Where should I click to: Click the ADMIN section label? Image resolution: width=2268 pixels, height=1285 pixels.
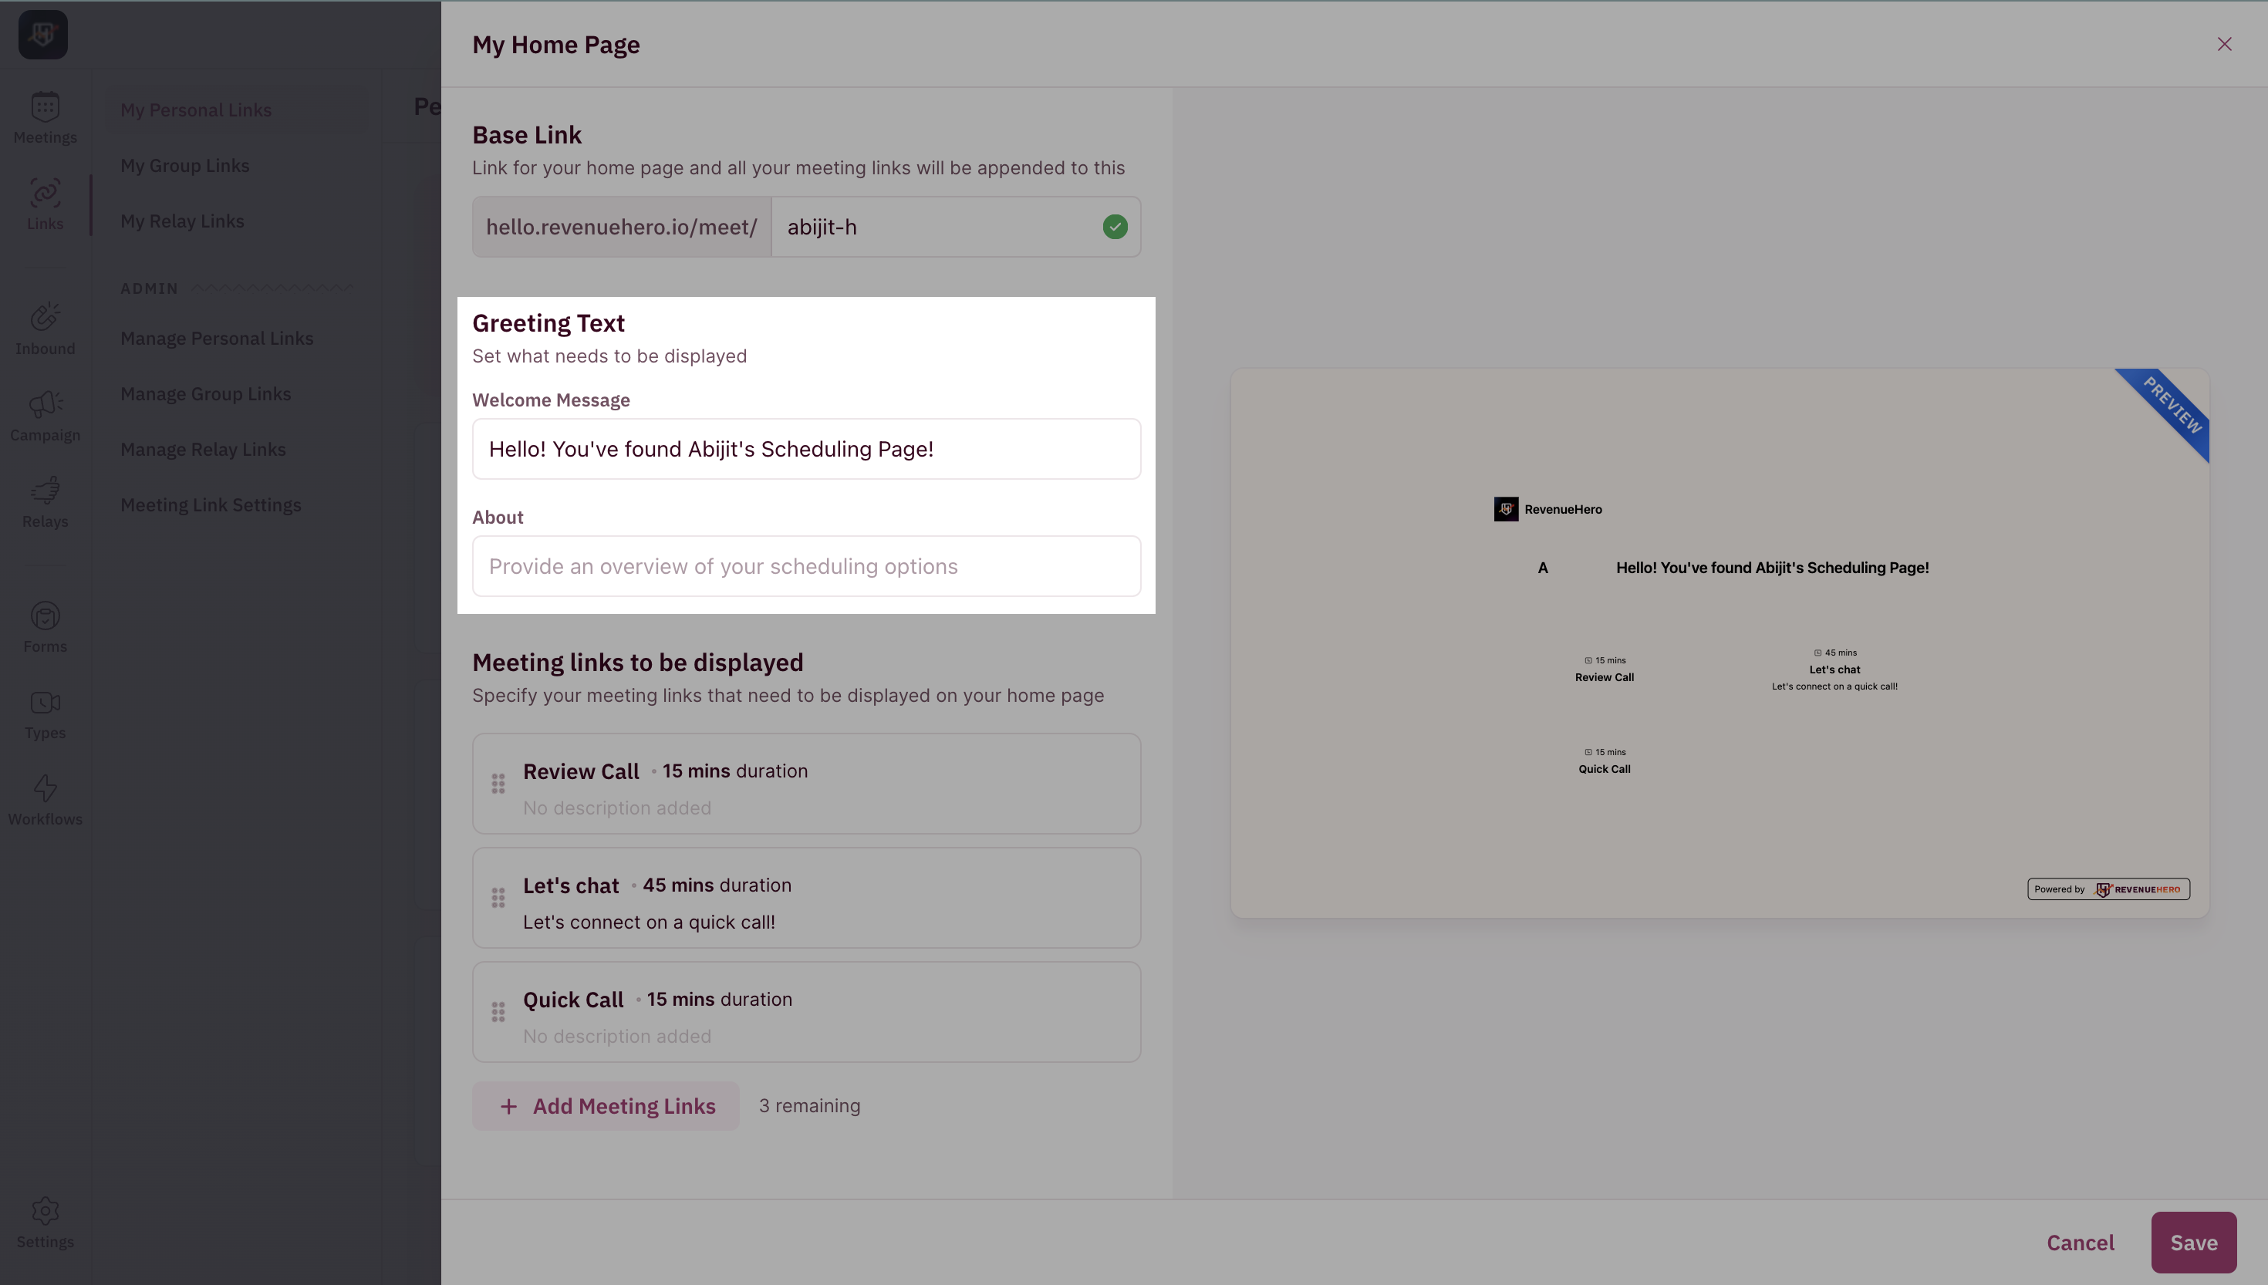coord(149,288)
